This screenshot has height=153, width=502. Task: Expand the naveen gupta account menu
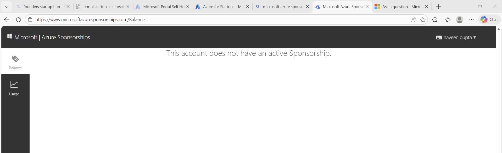pyautogui.click(x=456, y=37)
